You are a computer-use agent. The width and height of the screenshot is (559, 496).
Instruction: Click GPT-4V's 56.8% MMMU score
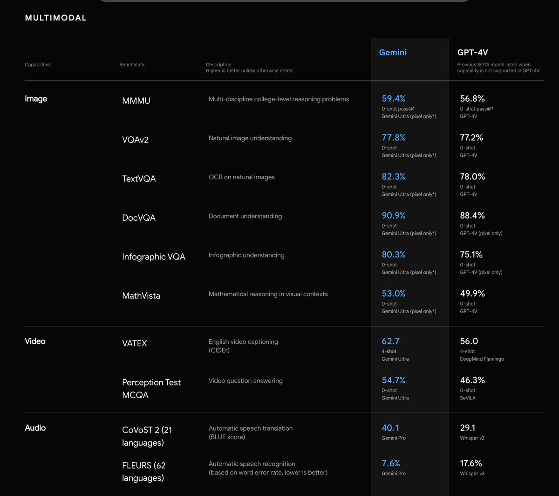pos(472,98)
